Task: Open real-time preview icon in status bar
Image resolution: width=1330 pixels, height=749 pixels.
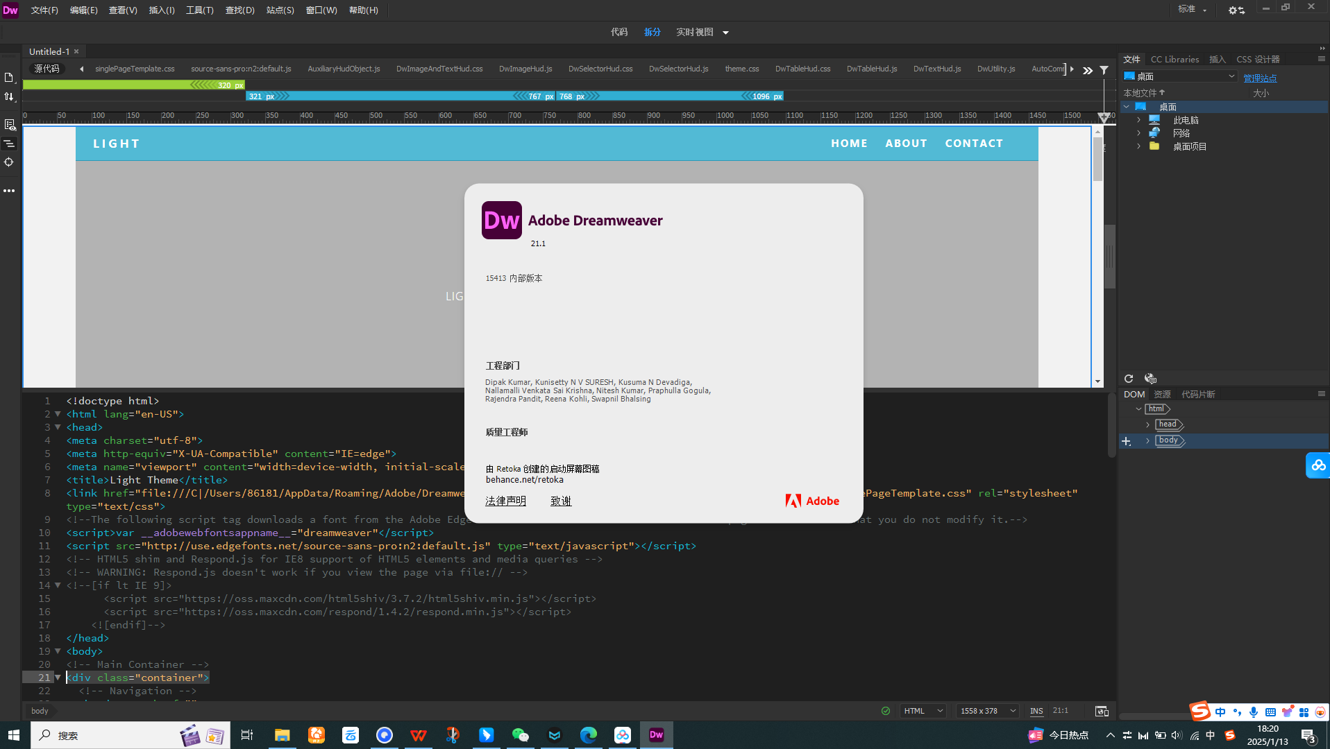Action: [x=1102, y=711]
